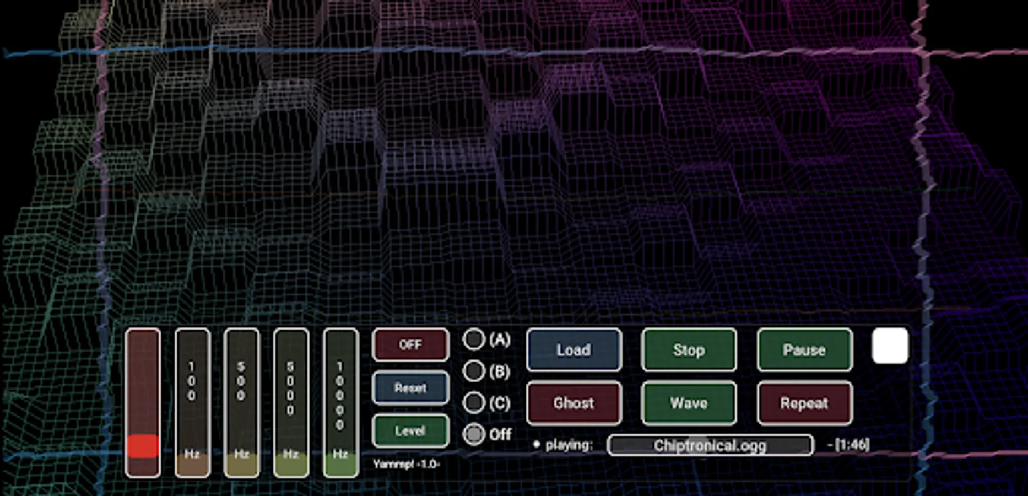Select radio option (A)

(x=474, y=339)
